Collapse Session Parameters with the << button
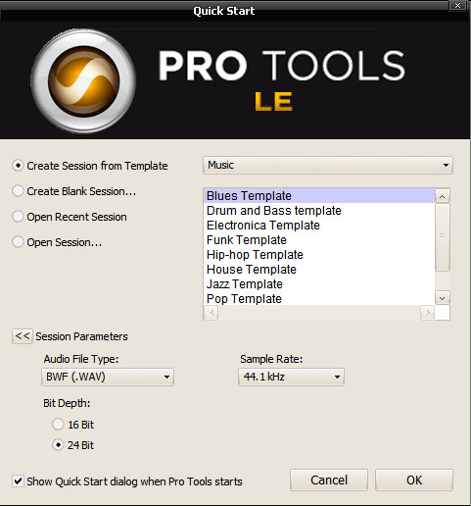Image resolution: width=471 pixels, height=506 pixels. coord(23,336)
